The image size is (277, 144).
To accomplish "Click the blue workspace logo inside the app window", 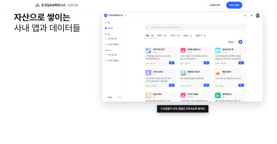I will point(106,15).
